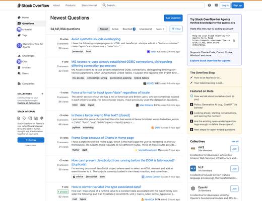Click the magnifier icon in search bar
Image resolution: width=262 pixels, height=201 pixels.
click(x=104, y=6)
